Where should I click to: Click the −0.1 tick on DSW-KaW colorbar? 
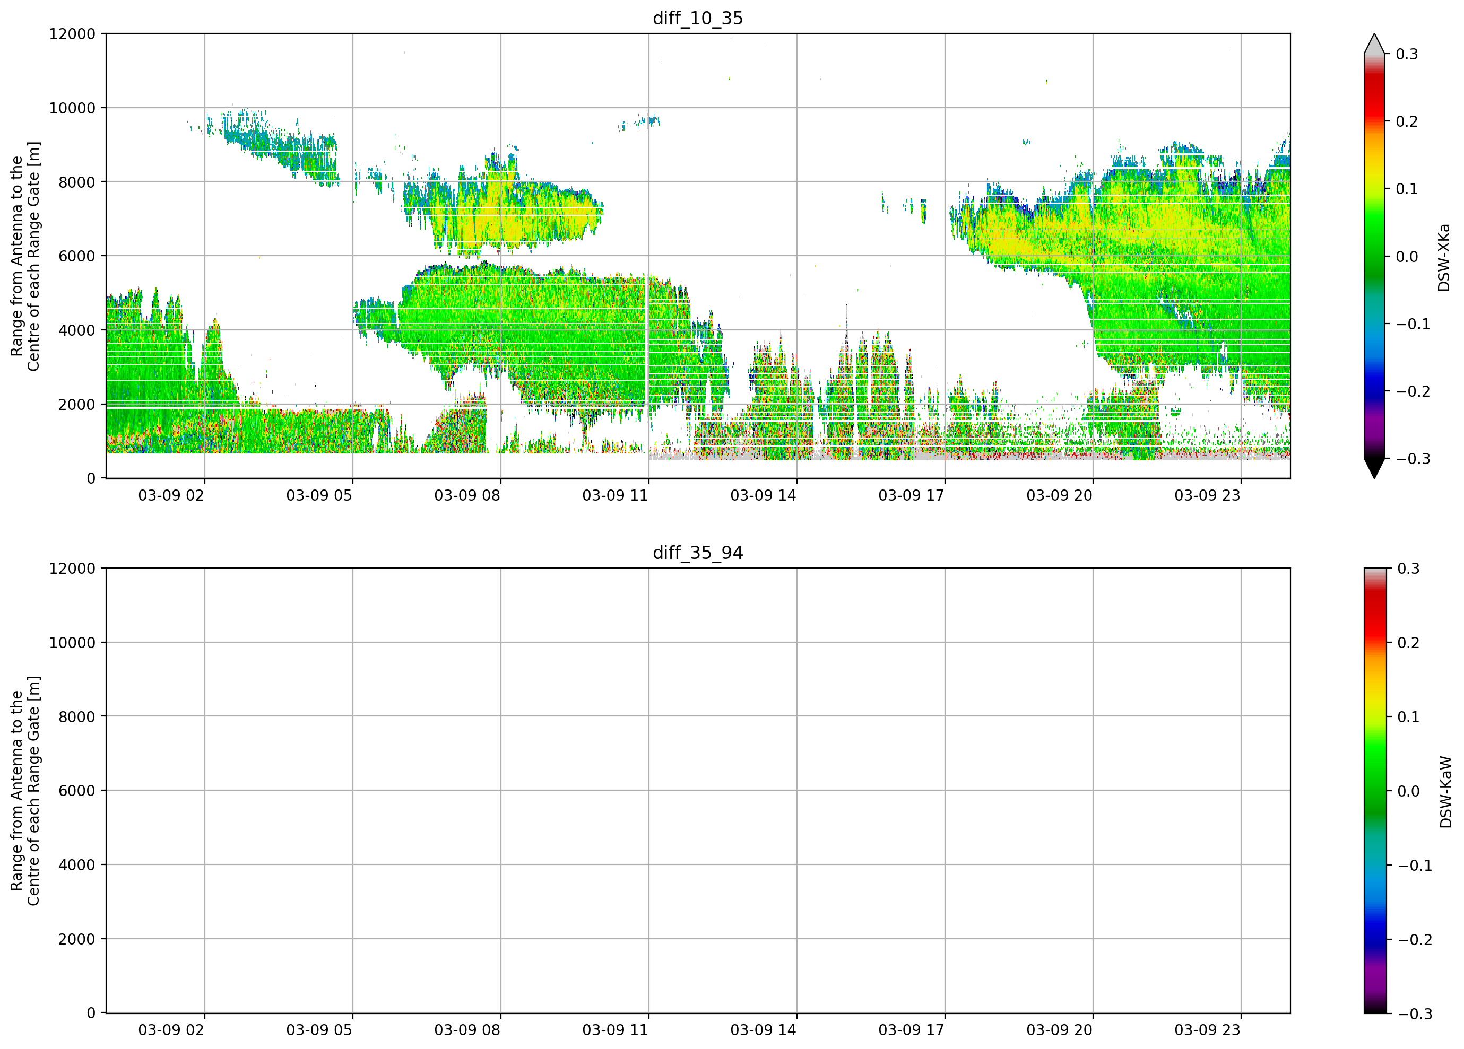pyautogui.click(x=1415, y=866)
